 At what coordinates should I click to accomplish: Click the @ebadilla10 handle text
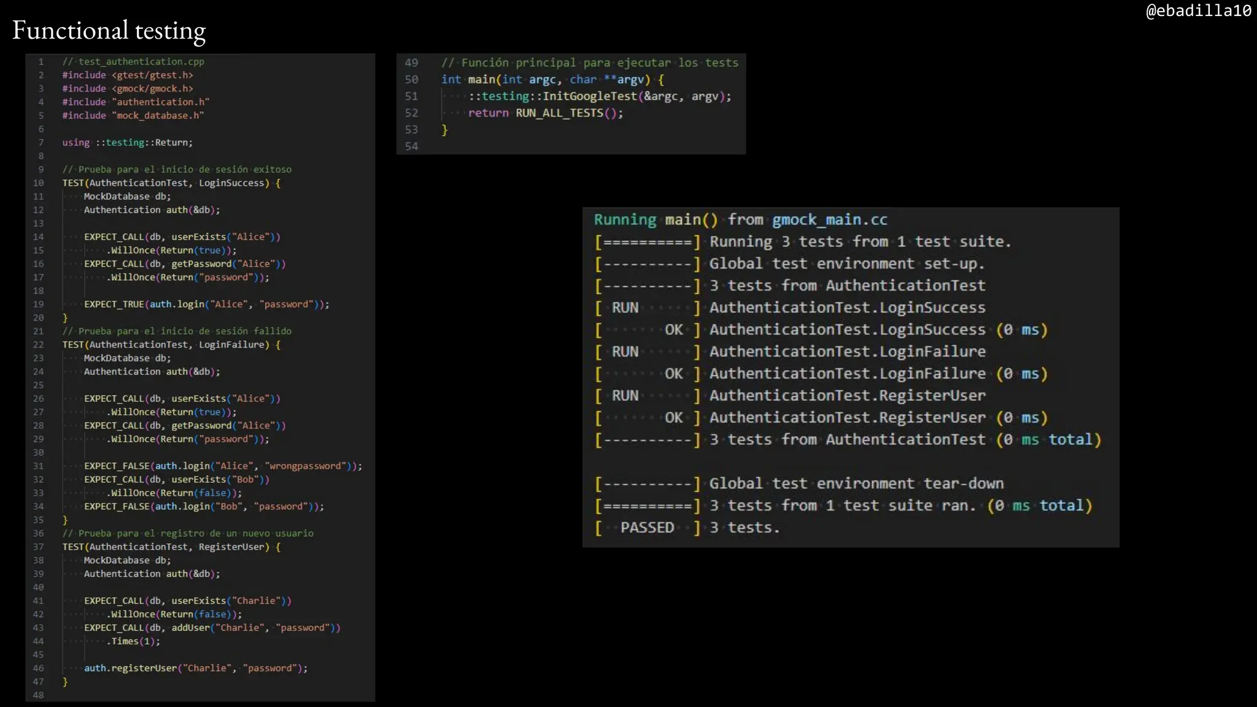[1198, 10]
